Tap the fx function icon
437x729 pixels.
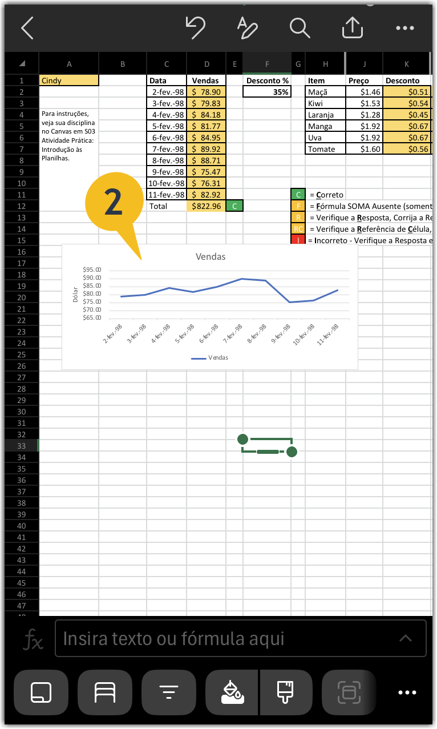33,641
